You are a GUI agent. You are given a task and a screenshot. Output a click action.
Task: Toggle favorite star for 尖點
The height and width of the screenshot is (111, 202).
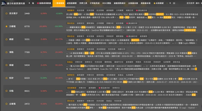tap(7, 91)
